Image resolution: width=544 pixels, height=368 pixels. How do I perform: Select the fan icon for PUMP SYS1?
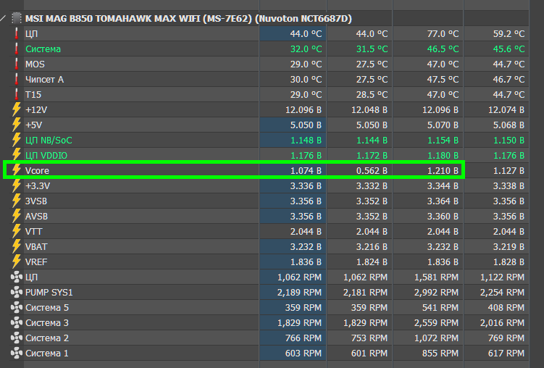16,293
